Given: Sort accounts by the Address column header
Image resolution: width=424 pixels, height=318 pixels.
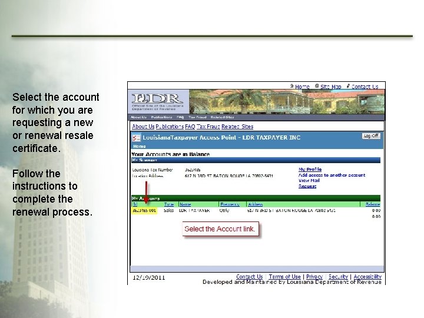Looking at the screenshot, I should [x=255, y=204].
